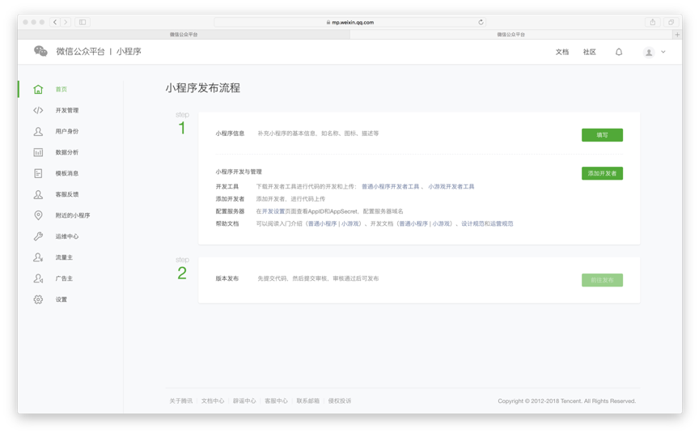The image size is (699, 433).
Task: Select 设置 in the sidebar
Action: click(x=61, y=299)
